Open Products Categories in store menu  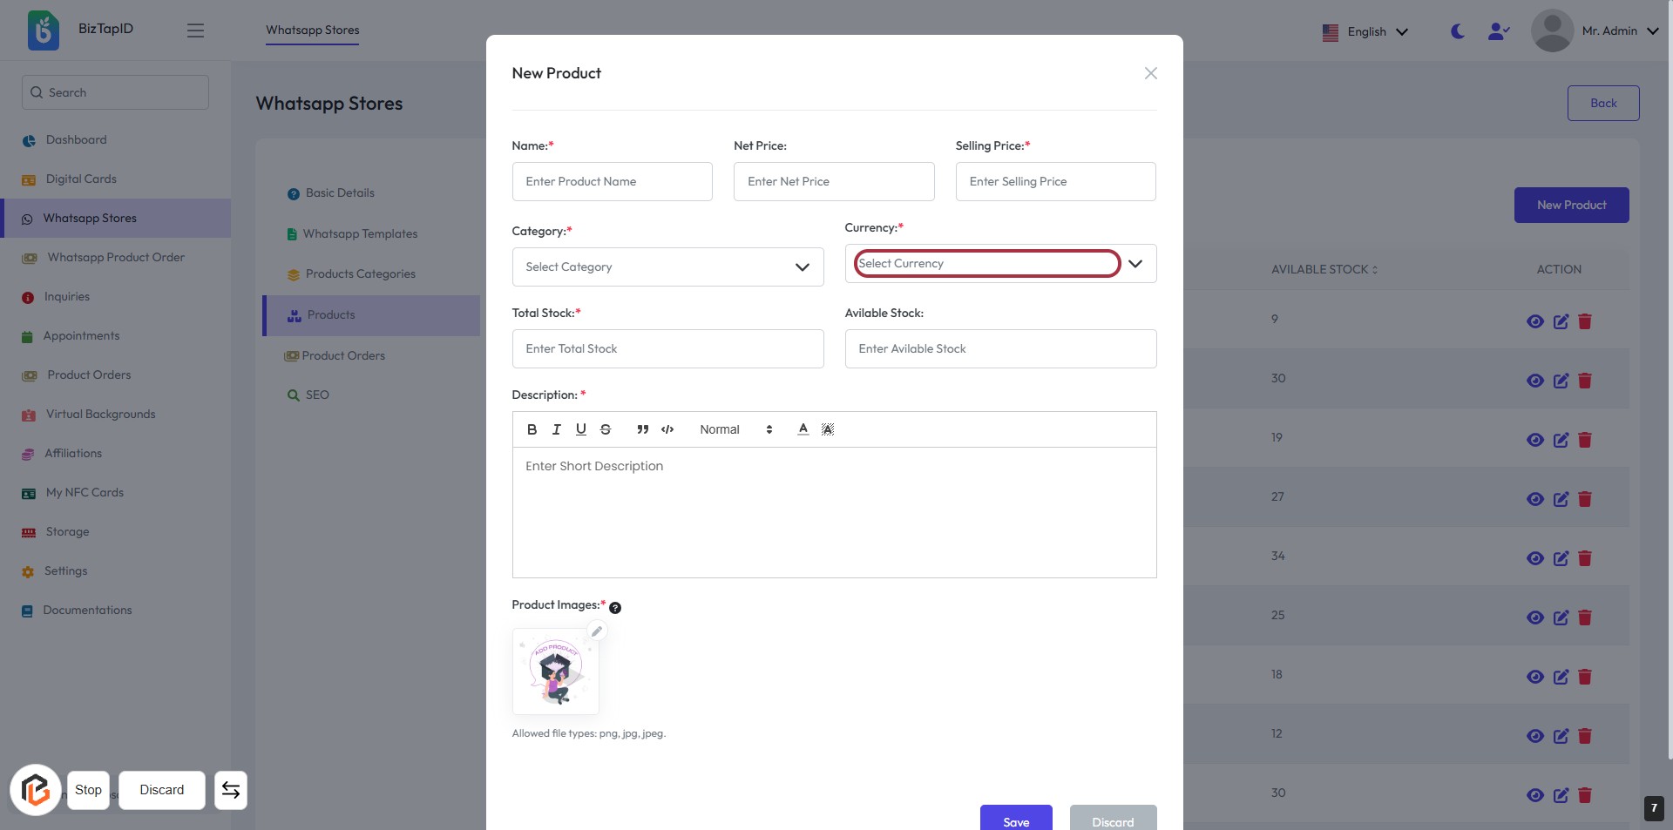[360, 274]
